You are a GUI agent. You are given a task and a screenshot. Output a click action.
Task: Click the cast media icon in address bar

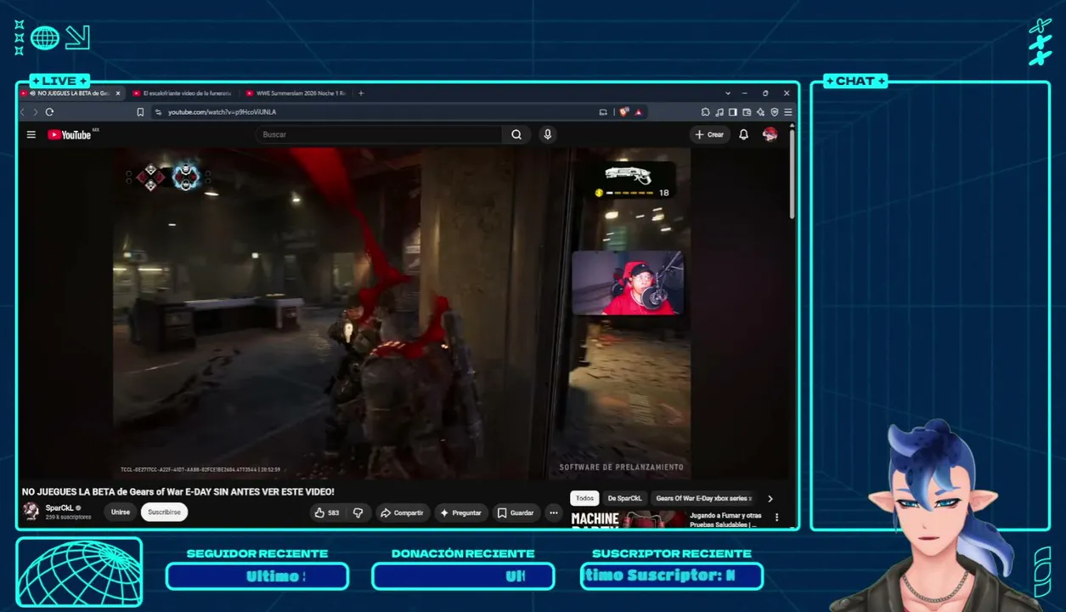tap(603, 112)
